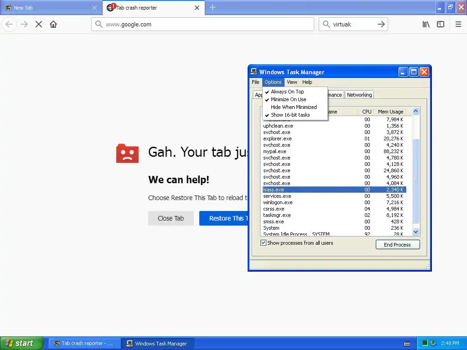Screen dimensions: 467x350
Task: Switch to Tab crash reporter taskbar item
Action: point(84,343)
